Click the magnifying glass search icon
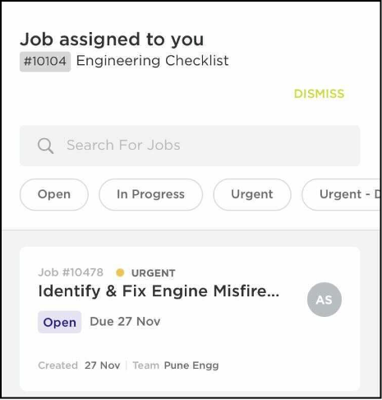 (45, 146)
